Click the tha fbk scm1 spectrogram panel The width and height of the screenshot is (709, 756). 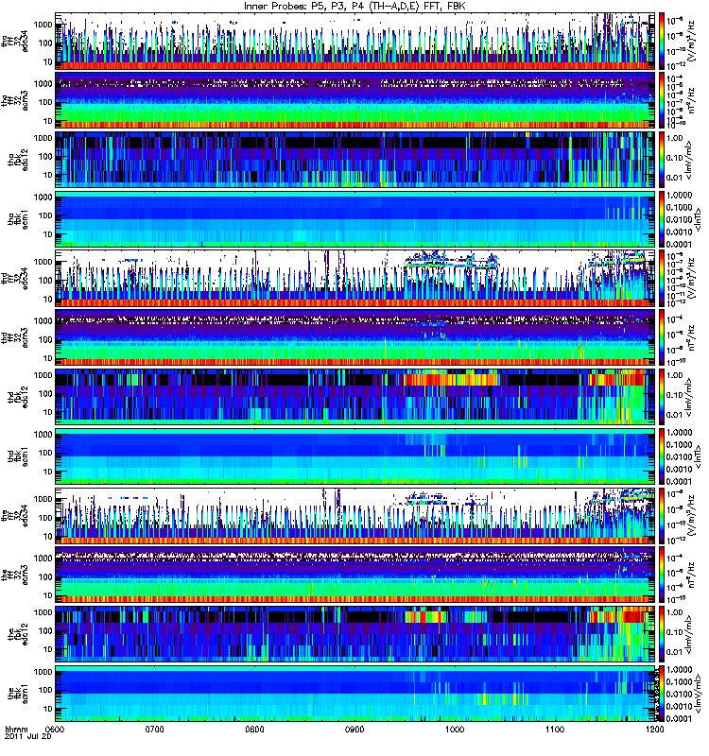(x=355, y=219)
